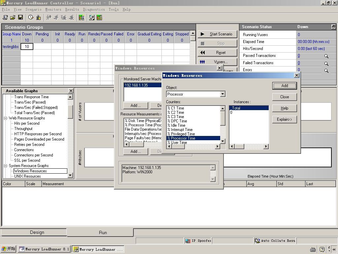Viewport: 338px width, 254px height.
Task: Open the Start menu button
Action: tap(8, 249)
